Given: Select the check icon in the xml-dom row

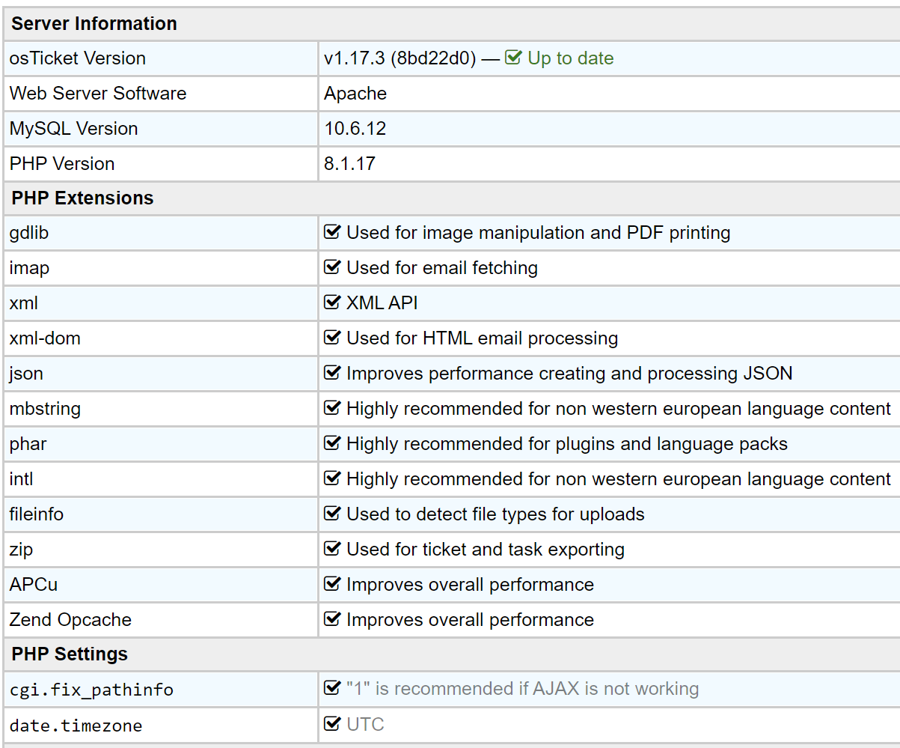Looking at the screenshot, I should click(332, 338).
